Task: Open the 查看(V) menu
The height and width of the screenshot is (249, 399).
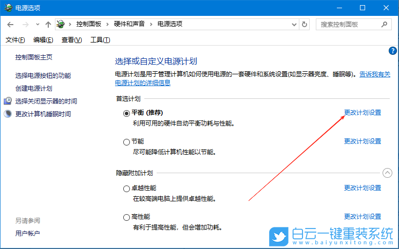Action: (x=71, y=40)
